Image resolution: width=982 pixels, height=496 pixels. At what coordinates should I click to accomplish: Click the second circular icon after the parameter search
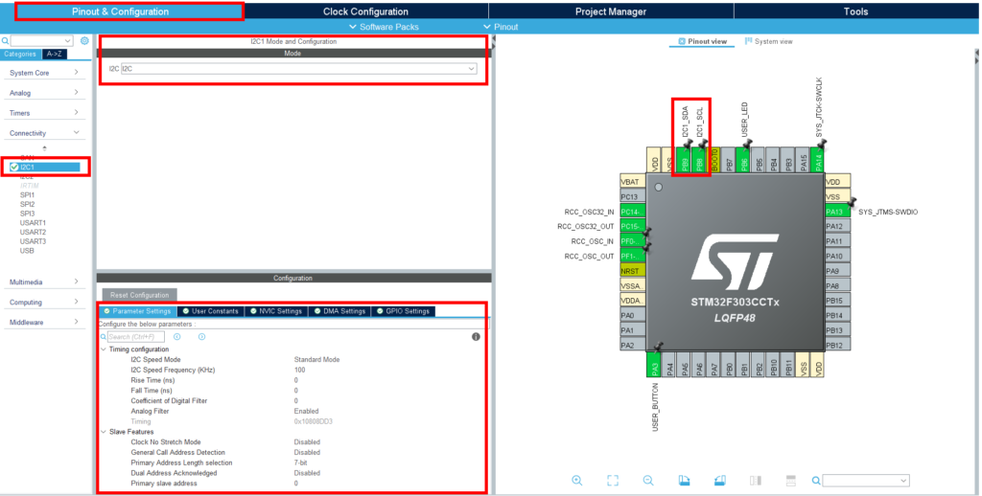pyautogui.click(x=201, y=337)
